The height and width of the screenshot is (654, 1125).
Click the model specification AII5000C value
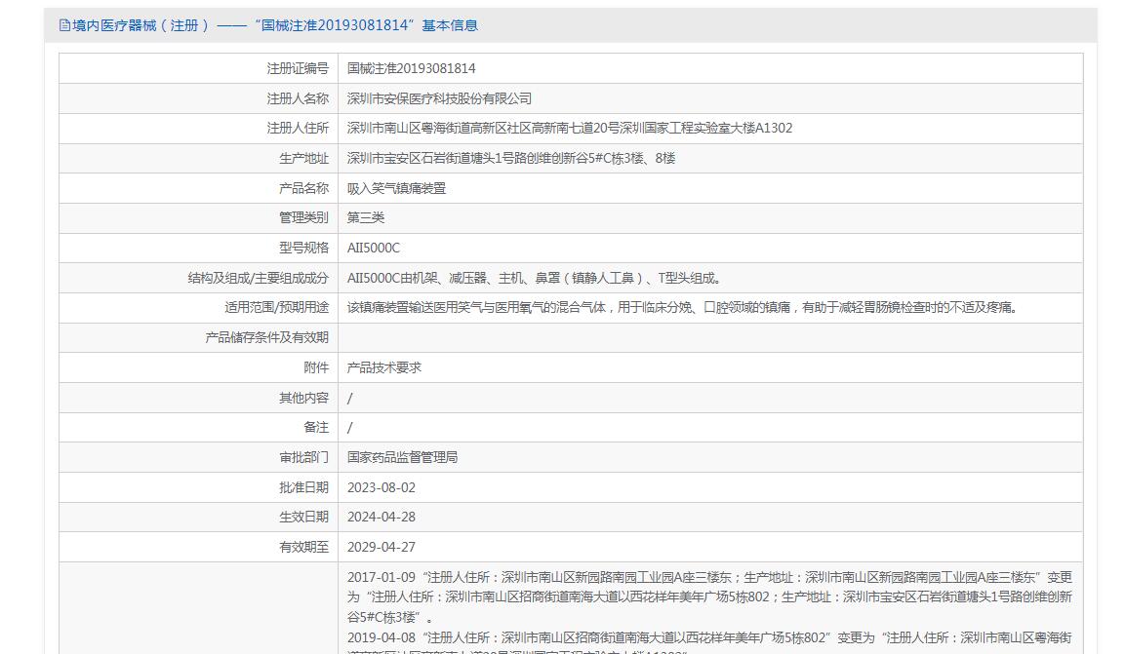374,248
